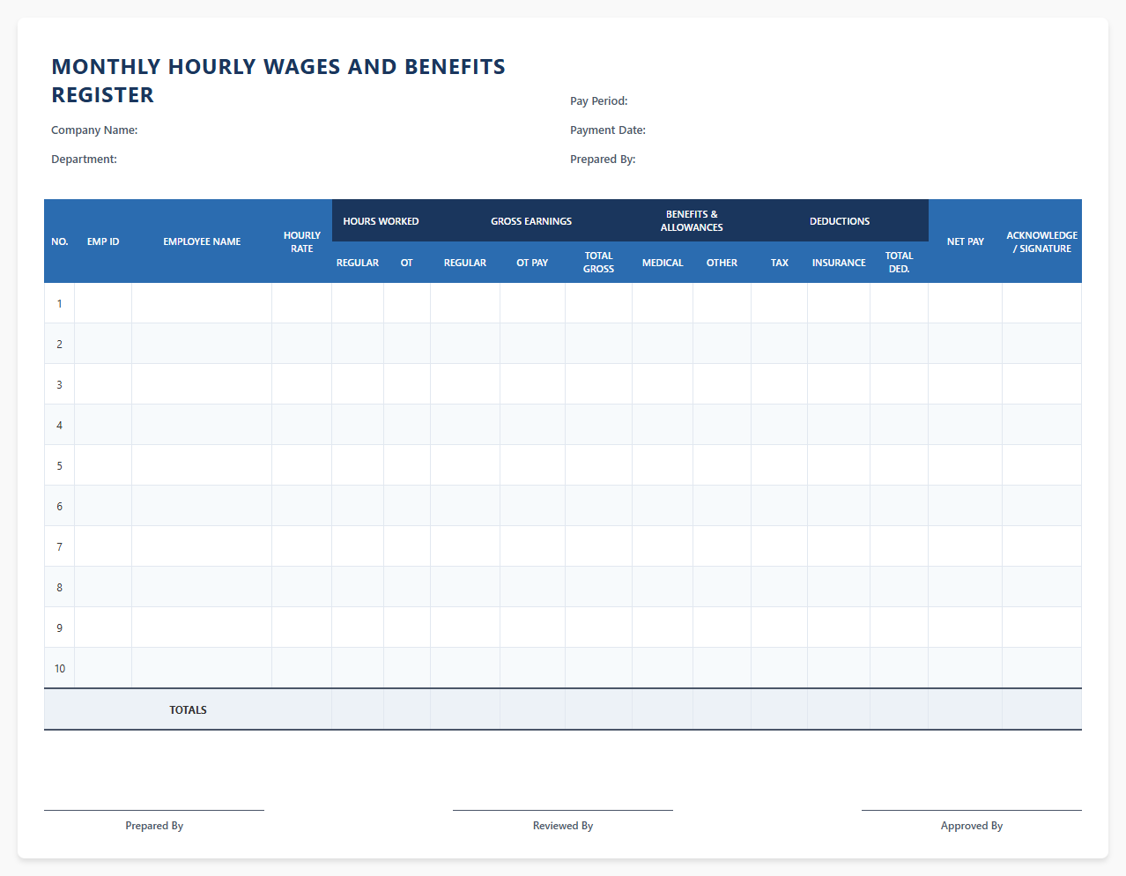This screenshot has width=1126, height=876.
Task: Click row number 7
Action: [x=60, y=546]
